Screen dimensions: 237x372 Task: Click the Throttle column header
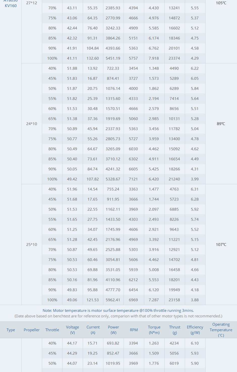click(52, 330)
